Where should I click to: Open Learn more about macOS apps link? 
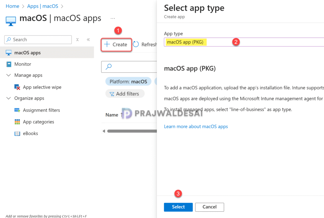(196, 127)
